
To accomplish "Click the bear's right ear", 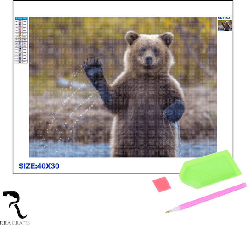I will [167, 39].
